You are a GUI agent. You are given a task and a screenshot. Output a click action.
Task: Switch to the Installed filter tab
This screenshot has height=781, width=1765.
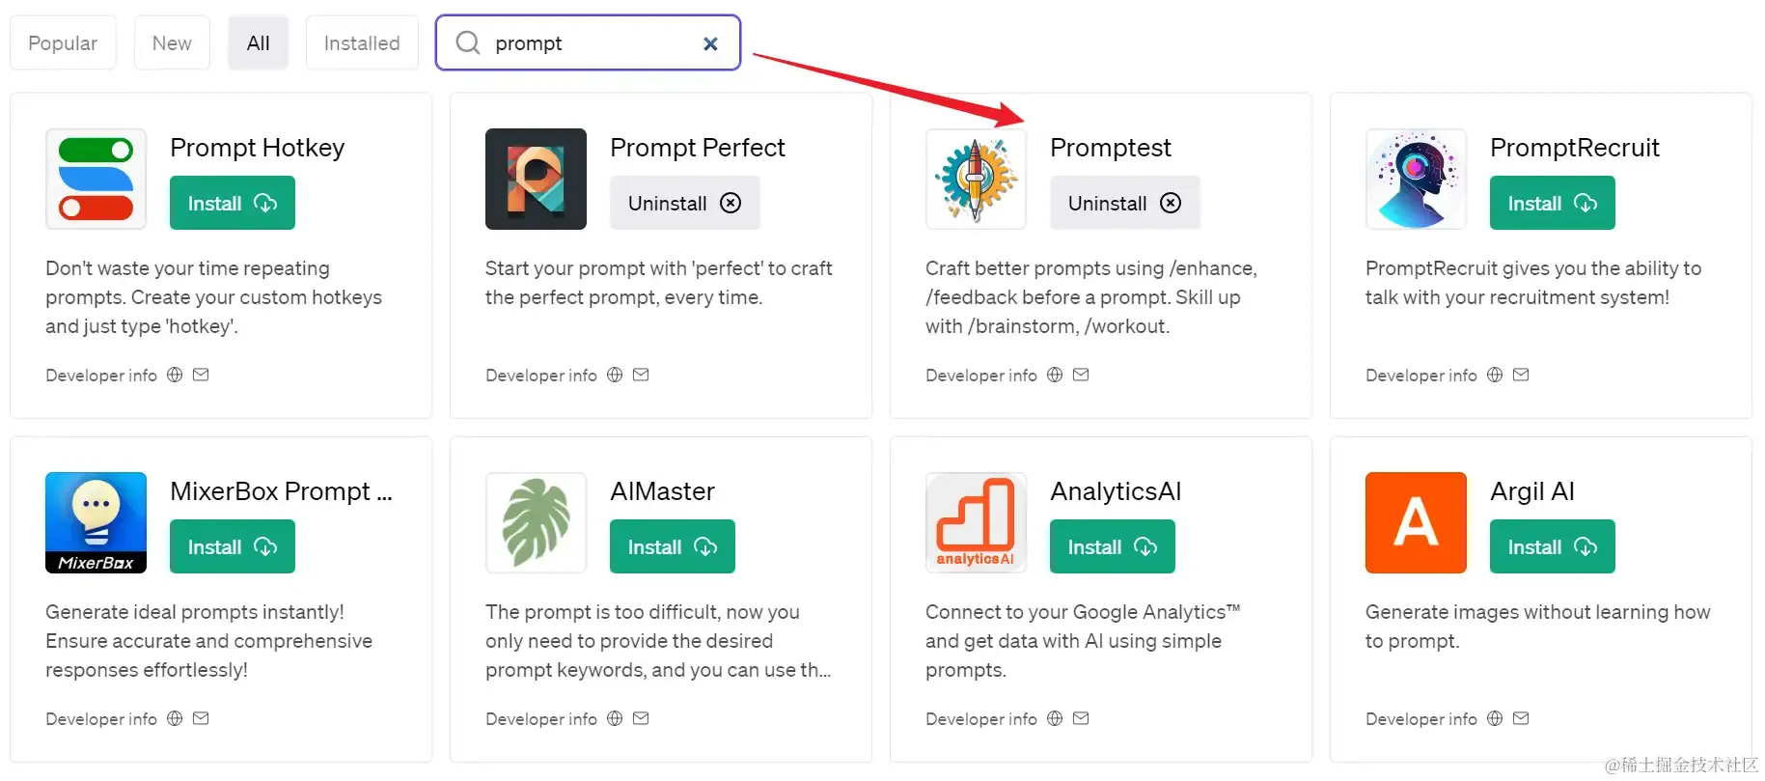361,42
